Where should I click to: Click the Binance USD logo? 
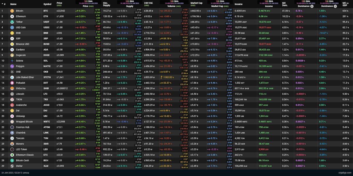(12, 44)
